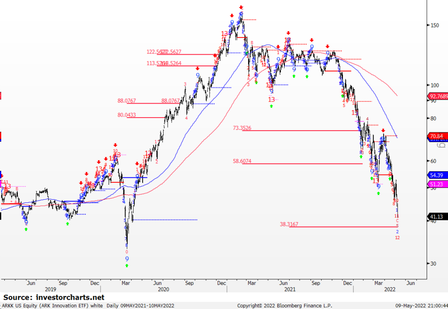Screen dimensions: 448x309
Task: Click the leftmost 88.0767 level label
Action: click(127, 101)
